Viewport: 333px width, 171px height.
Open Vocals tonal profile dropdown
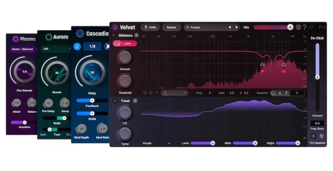pos(156,143)
